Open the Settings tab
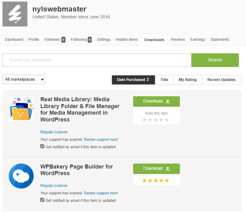This screenshot has width=246, height=219. (x=104, y=40)
